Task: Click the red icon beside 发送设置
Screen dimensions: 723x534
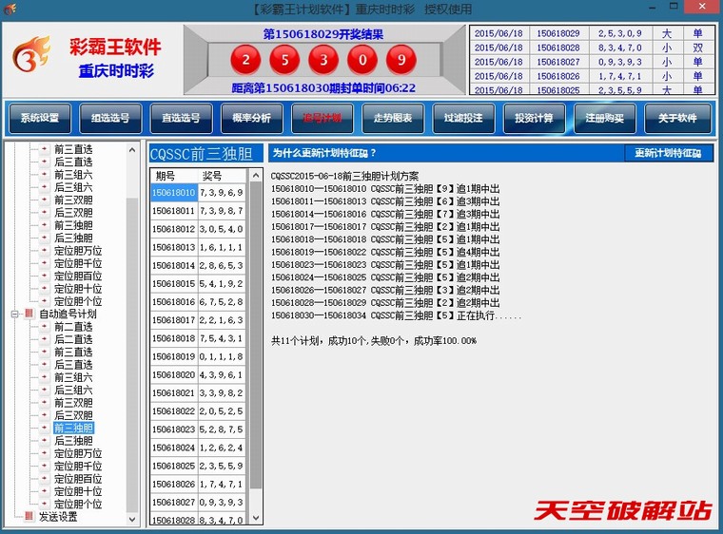Action: pyautogui.click(x=29, y=517)
